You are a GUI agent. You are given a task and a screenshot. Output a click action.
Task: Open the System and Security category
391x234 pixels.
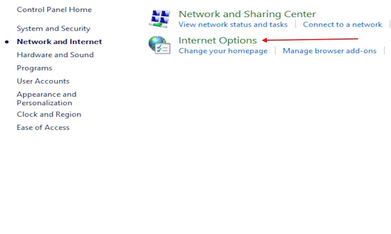click(53, 29)
